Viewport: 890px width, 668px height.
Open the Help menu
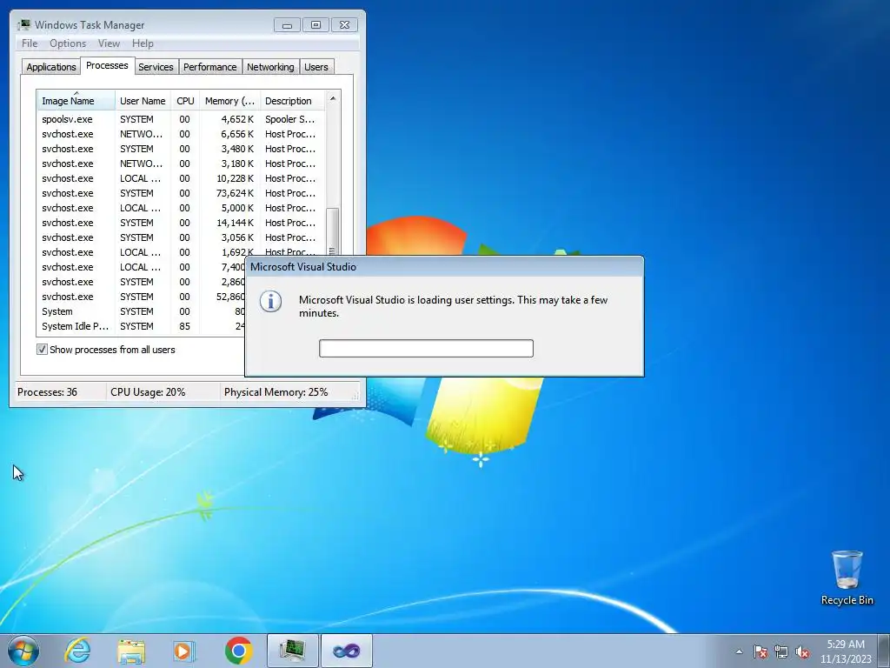pyautogui.click(x=143, y=43)
